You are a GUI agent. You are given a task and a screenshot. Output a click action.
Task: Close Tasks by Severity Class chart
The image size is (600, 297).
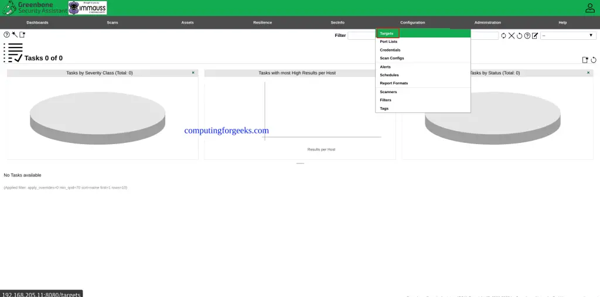[x=193, y=72]
